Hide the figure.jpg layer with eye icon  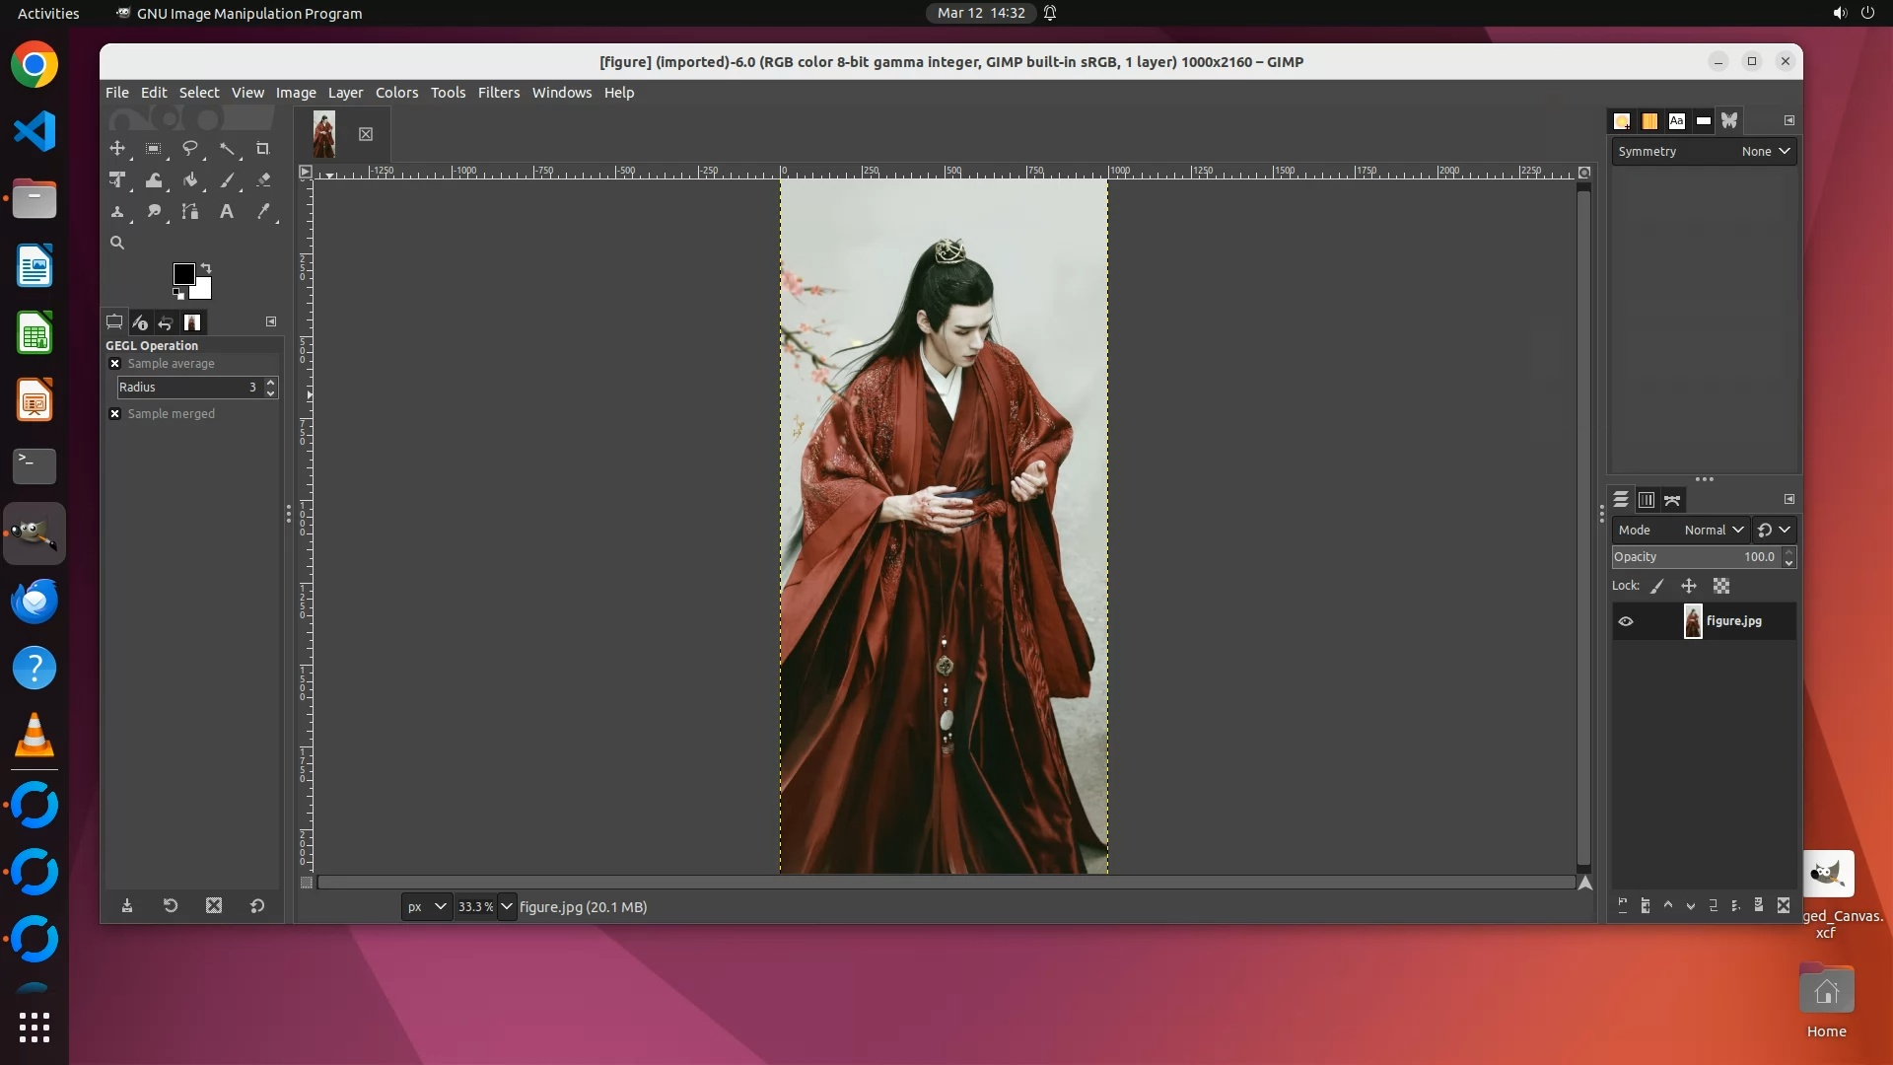1626,621
